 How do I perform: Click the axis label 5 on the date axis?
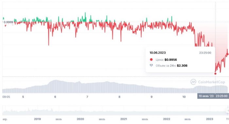click(x=23, y=97)
